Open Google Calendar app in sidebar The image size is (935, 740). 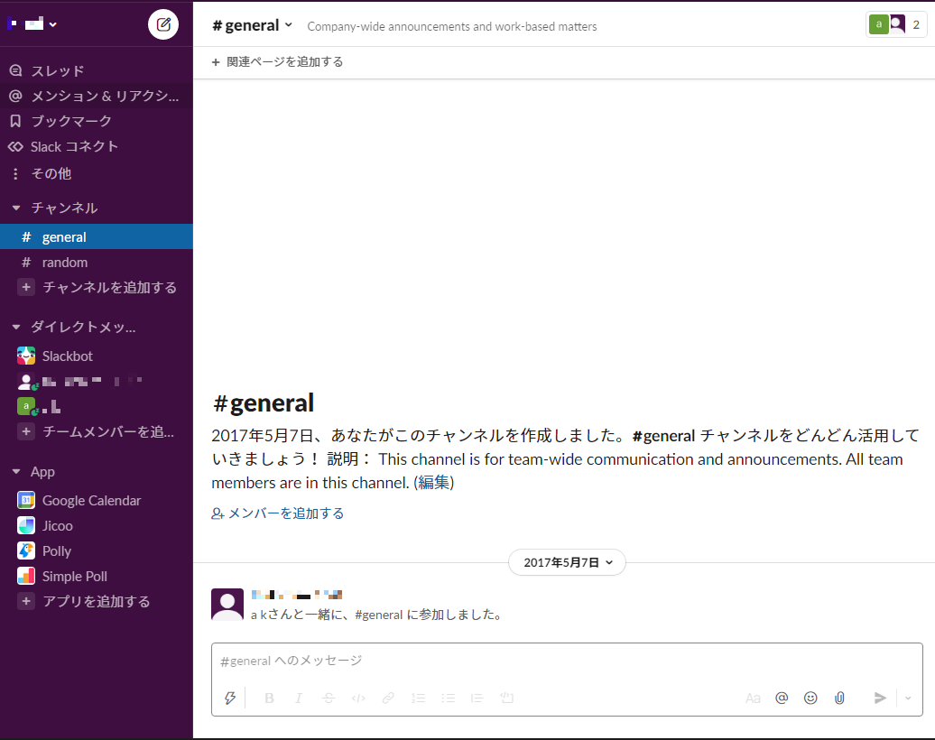point(91,500)
